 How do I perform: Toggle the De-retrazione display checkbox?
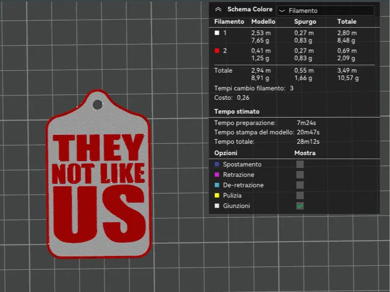(300, 185)
